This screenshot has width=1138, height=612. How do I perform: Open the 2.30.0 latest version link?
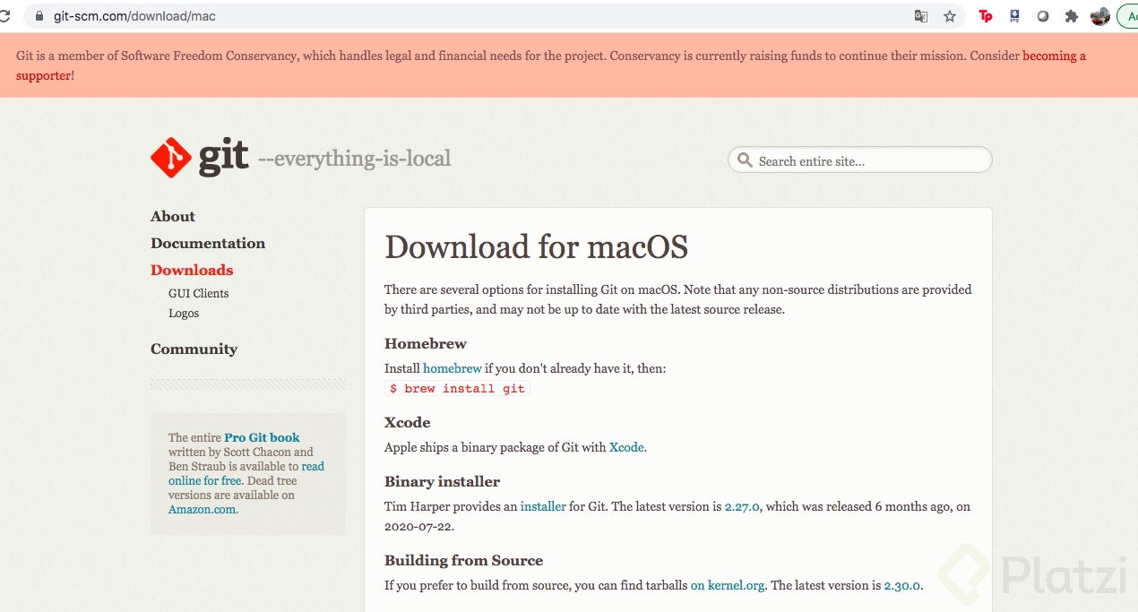[901, 585]
